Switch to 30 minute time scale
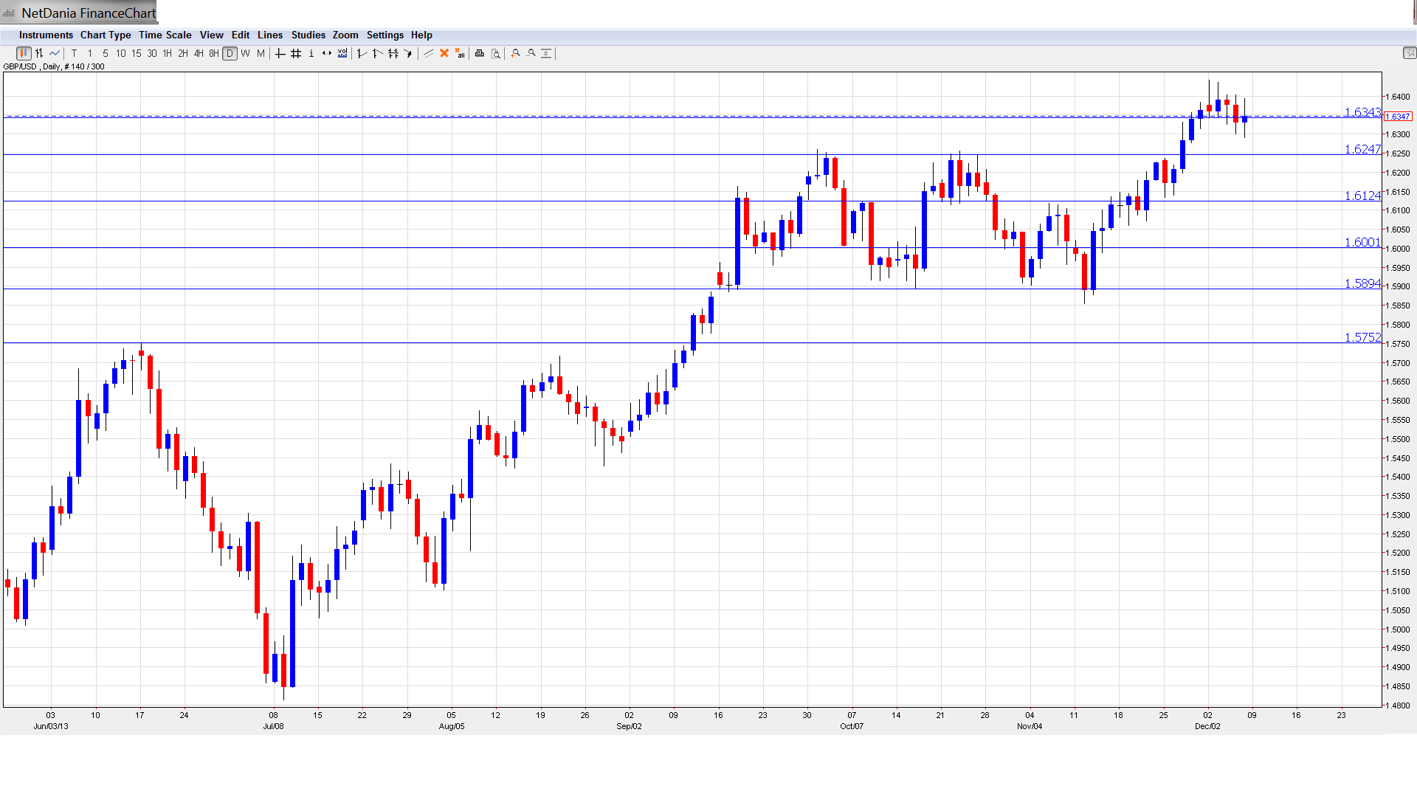Image resolution: width=1417 pixels, height=797 pixels. click(x=152, y=53)
